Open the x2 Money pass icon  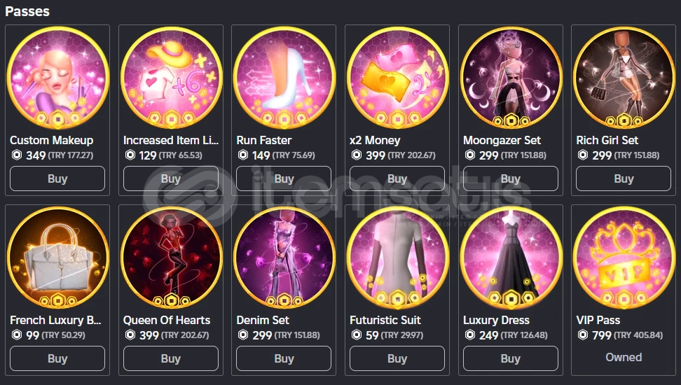[397, 78]
